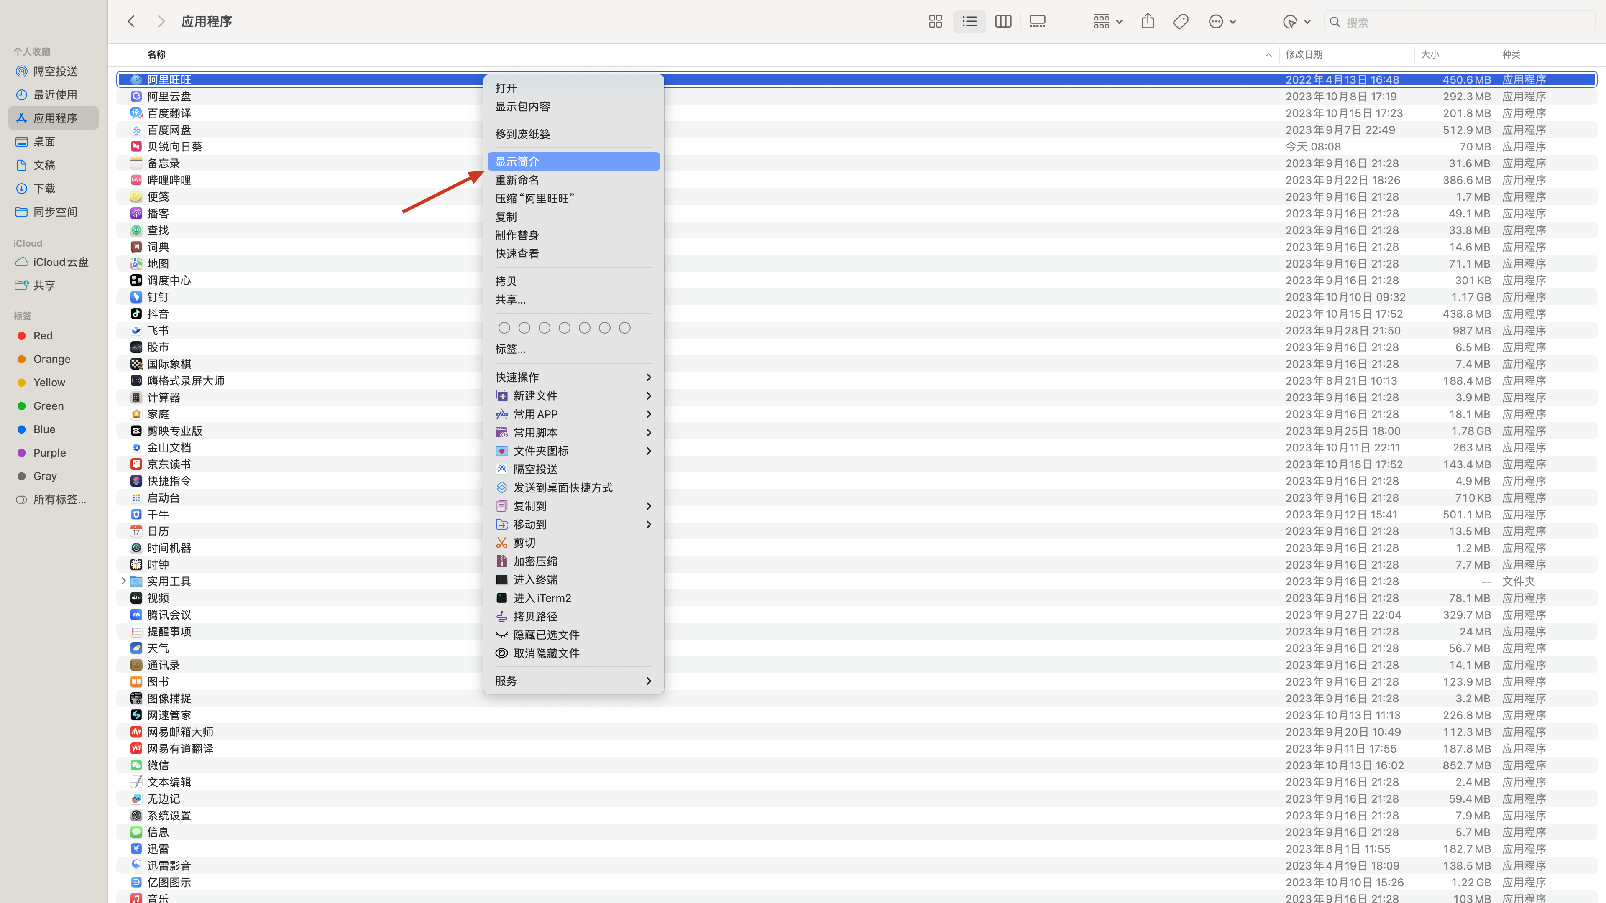The height and width of the screenshot is (903, 1606).
Task: Choose 制作替身 in the context menu
Action: coord(573,235)
